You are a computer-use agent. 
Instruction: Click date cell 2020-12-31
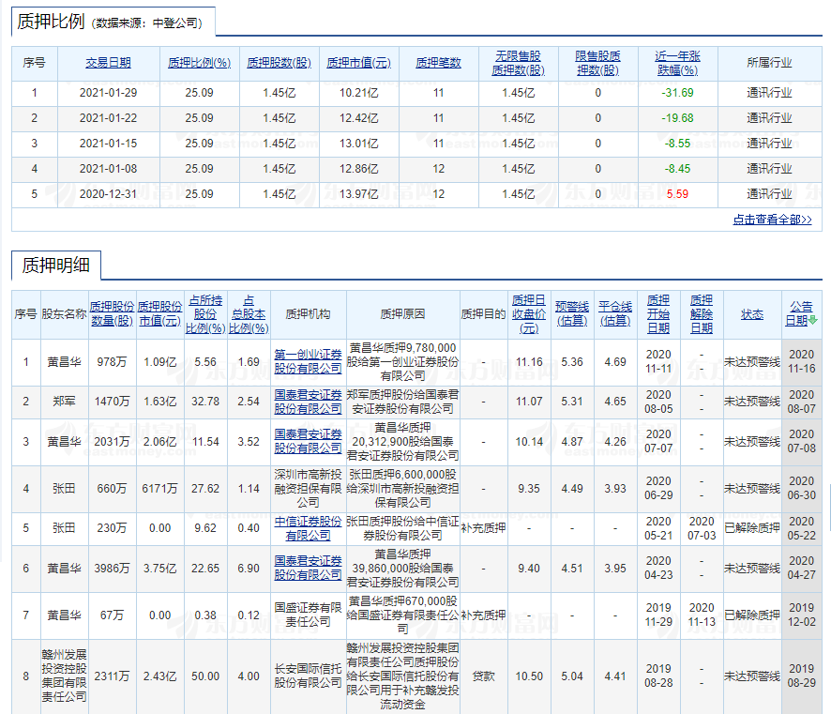pyautogui.click(x=108, y=194)
